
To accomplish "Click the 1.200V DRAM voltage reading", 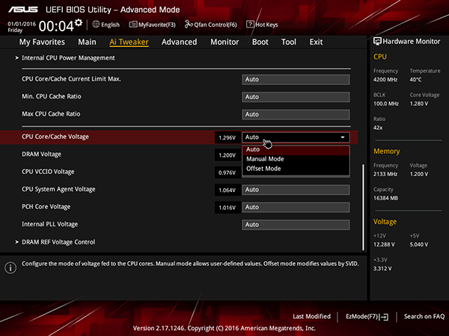I will coord(227,155).
